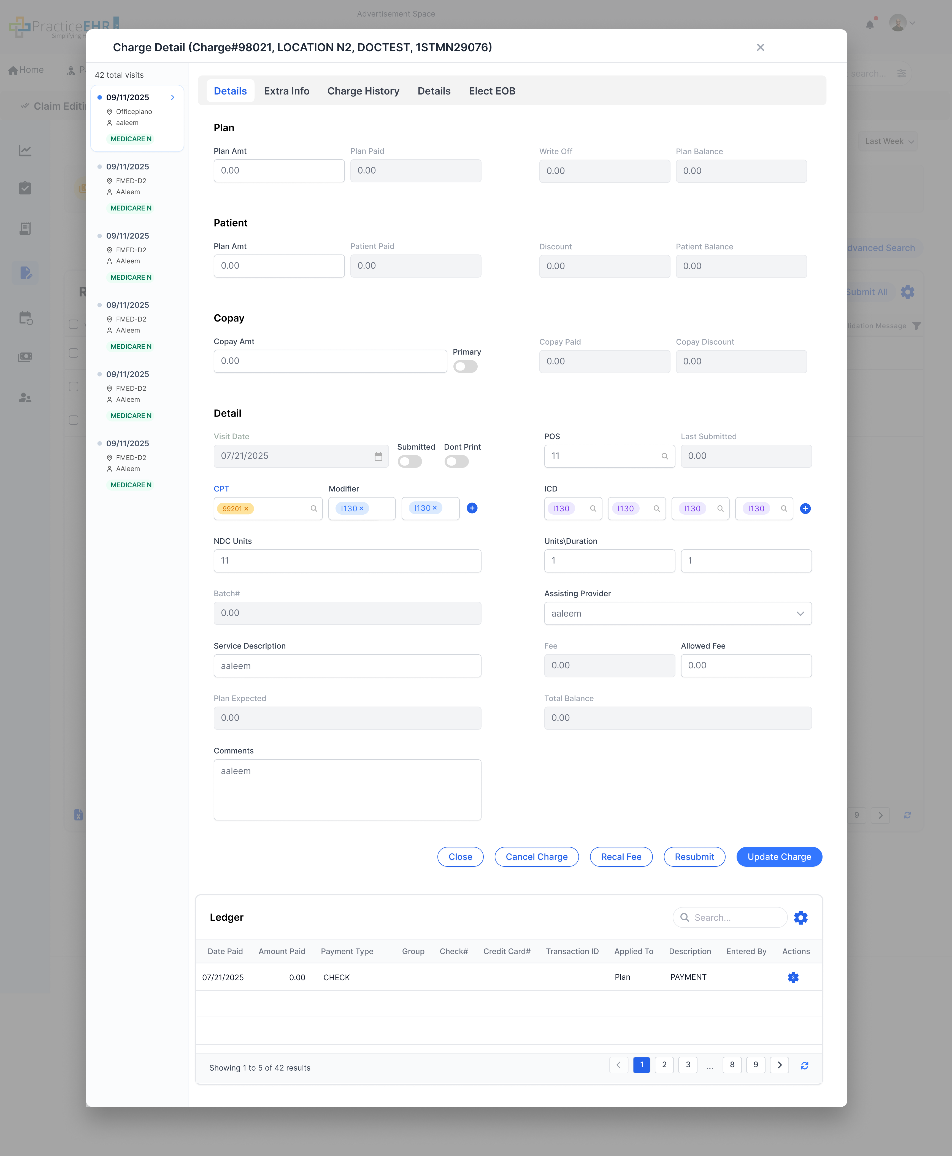
Task: Open the Elect EOB tab
Action: (491, 91)
